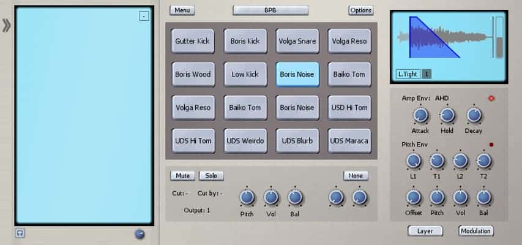The image size is (522, 245).
Task: Open the BPB preset selector
Action: [x=270, y=10]
